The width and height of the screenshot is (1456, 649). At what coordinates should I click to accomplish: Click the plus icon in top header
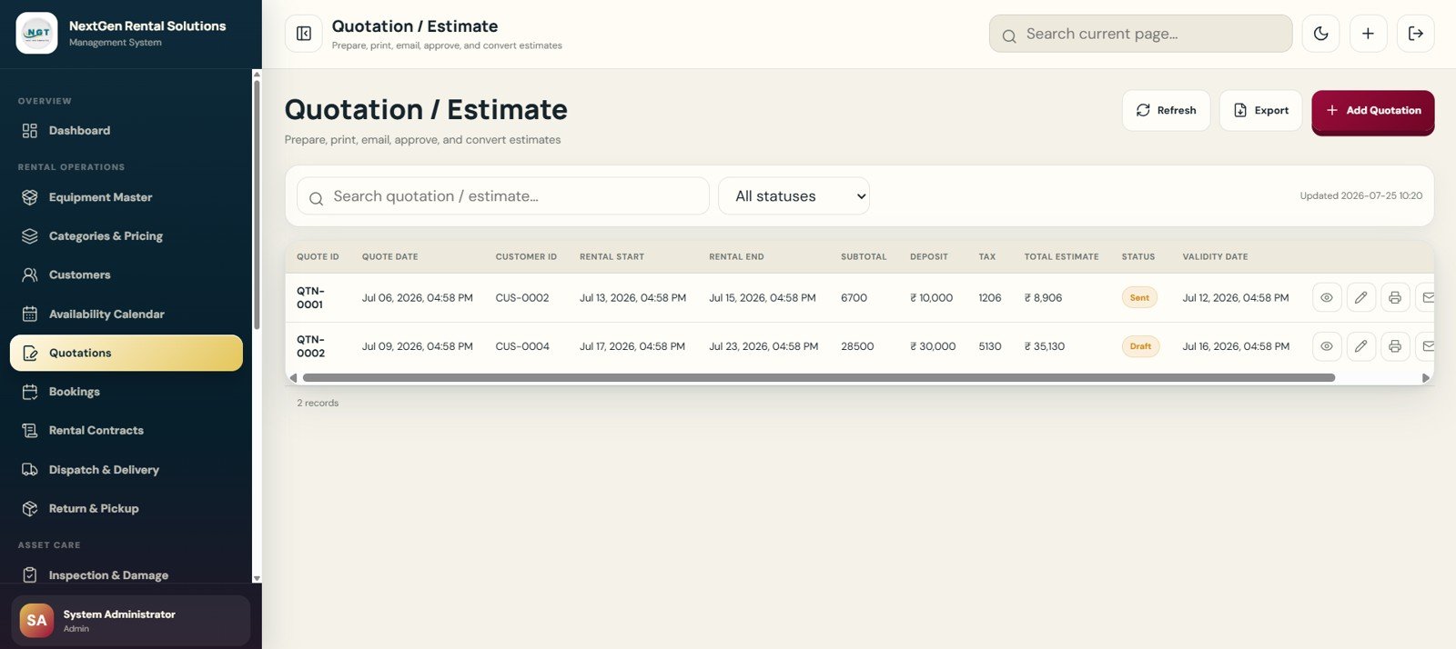pos(1368,34)
